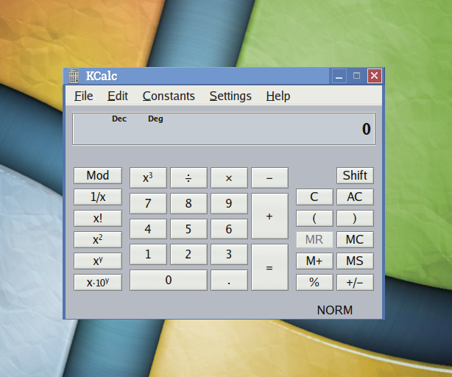
Task: Click the multiplication × button
Action: (229, 177)
